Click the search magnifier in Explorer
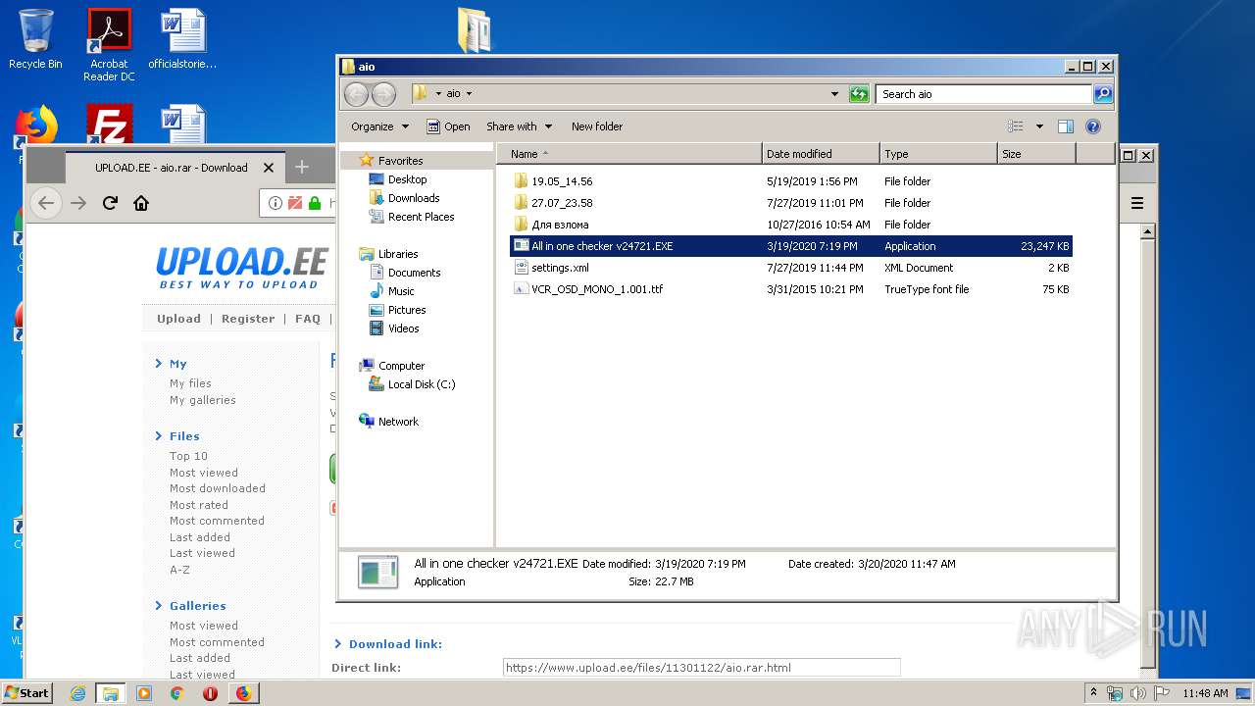This screenshot has width=1255, height=706. [x=1103, y=94]
